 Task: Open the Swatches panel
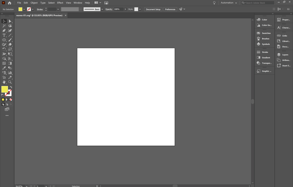(x=264, y=33)
